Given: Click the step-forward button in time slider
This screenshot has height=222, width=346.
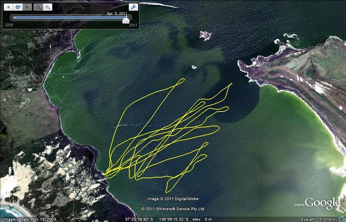Looking at the screenshot, I should coord(27,7).
